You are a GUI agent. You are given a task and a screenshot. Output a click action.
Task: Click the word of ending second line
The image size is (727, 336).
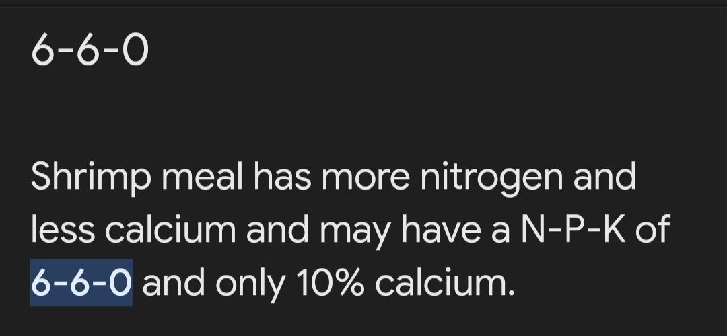click(653, 230)
